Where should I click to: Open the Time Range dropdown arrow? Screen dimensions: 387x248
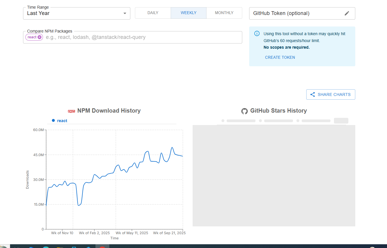(125, 13)
